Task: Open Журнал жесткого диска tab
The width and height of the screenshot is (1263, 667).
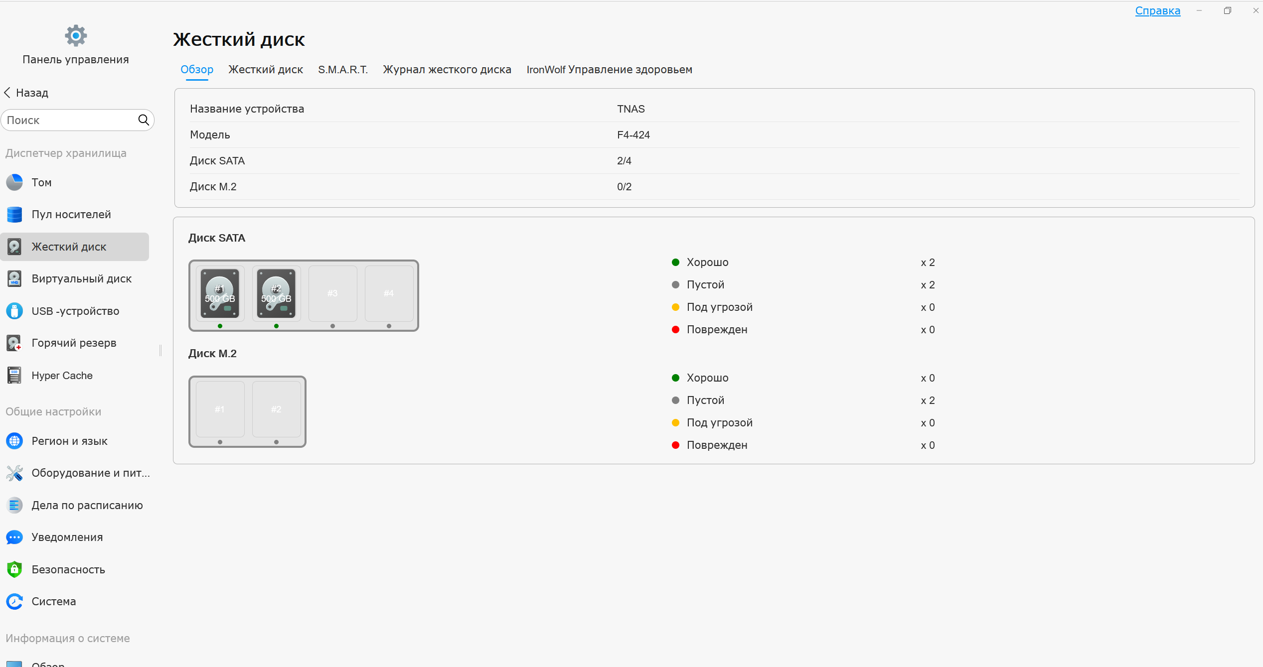Action: click(x=447, y=70)
